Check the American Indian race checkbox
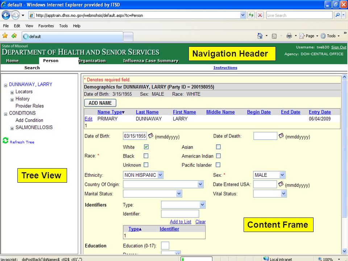 pyautogui.click(x=218, y=156)
